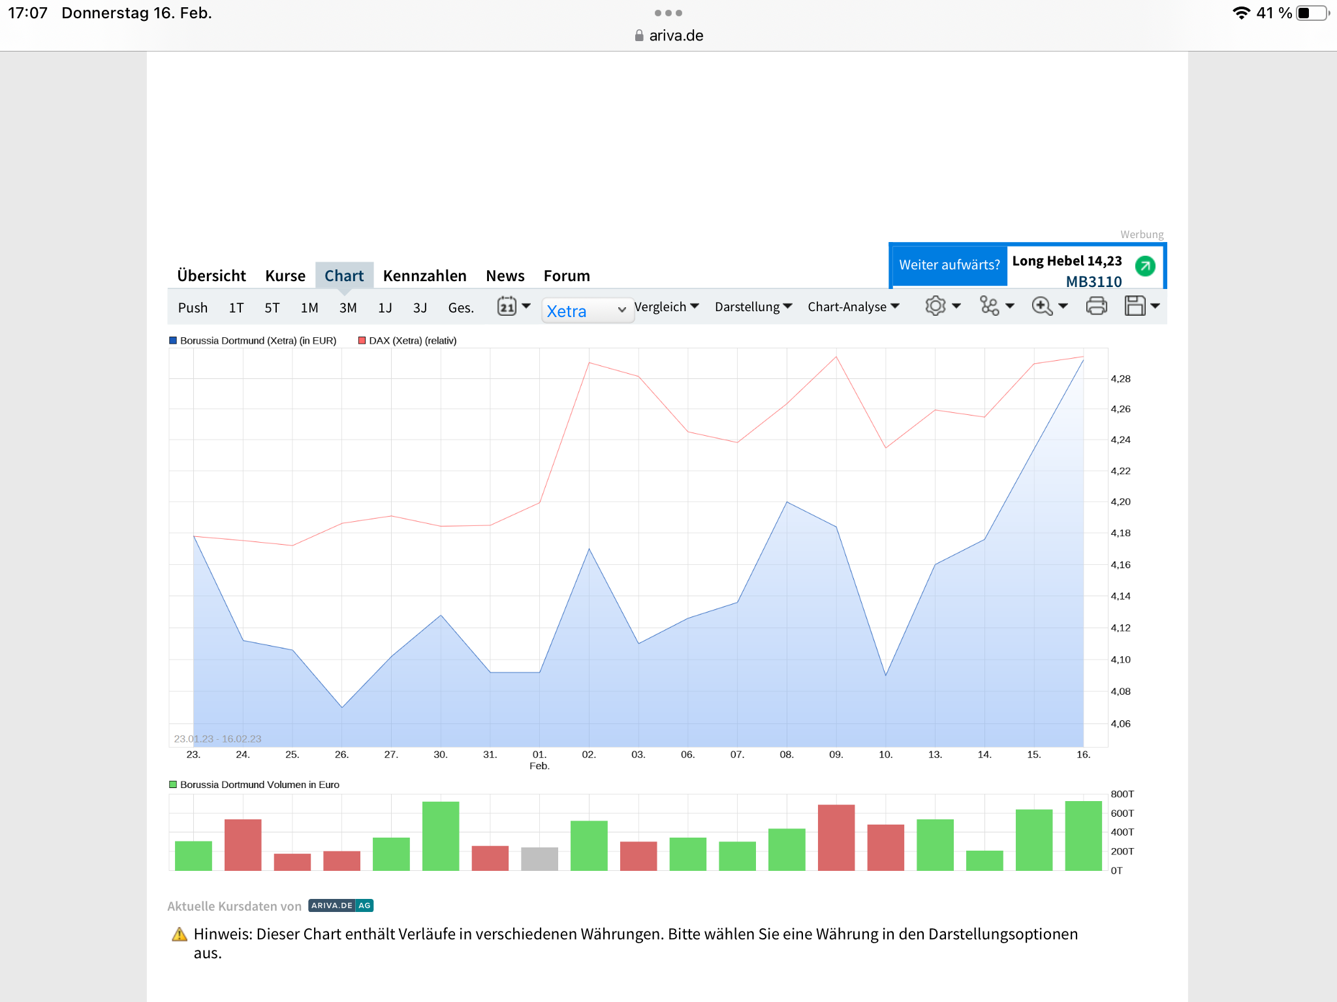Click the share nodes icon

tap(989, 306)
